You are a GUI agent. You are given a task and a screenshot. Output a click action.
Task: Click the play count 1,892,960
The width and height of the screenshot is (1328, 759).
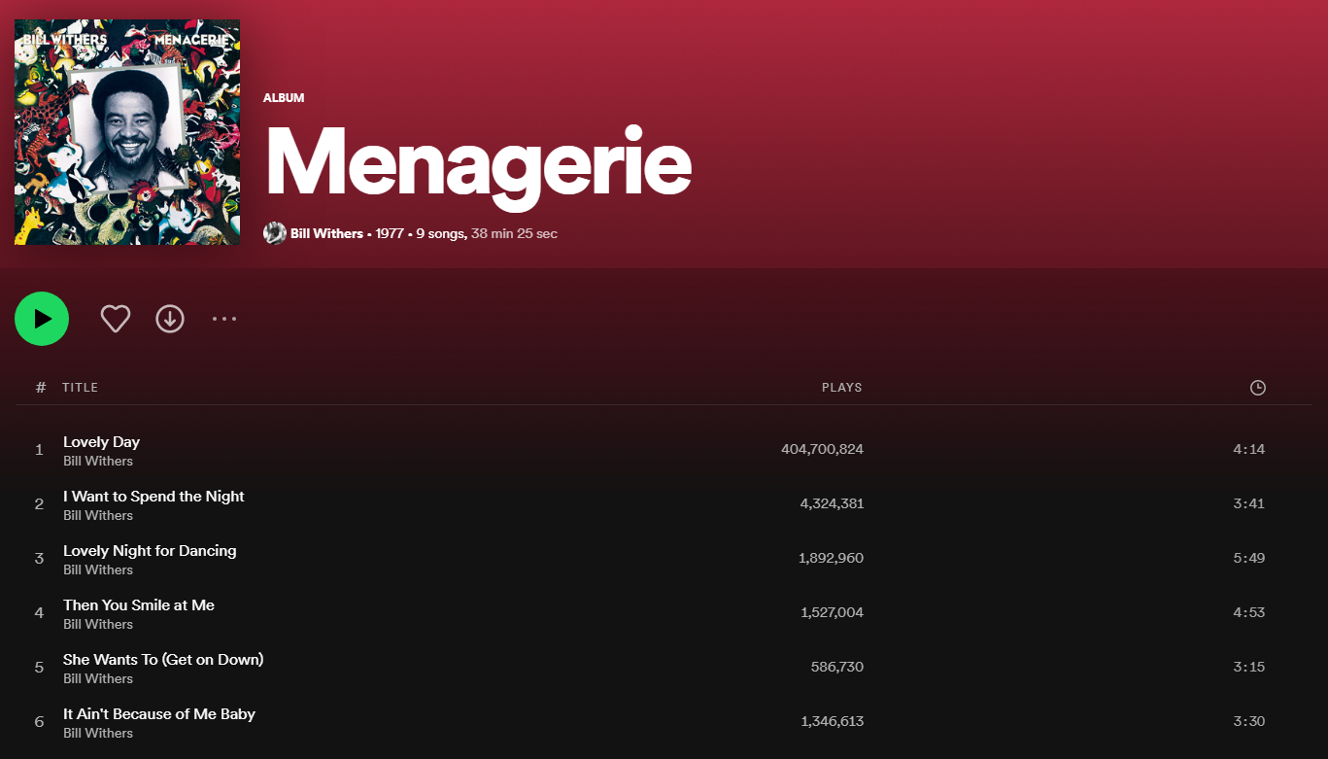pos(831,559)
